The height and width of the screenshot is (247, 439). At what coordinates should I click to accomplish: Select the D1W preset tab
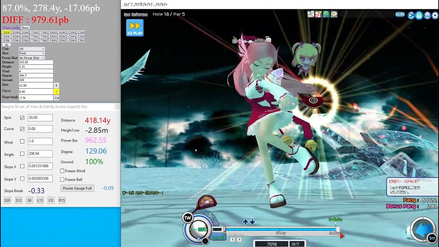pos(7,32)
